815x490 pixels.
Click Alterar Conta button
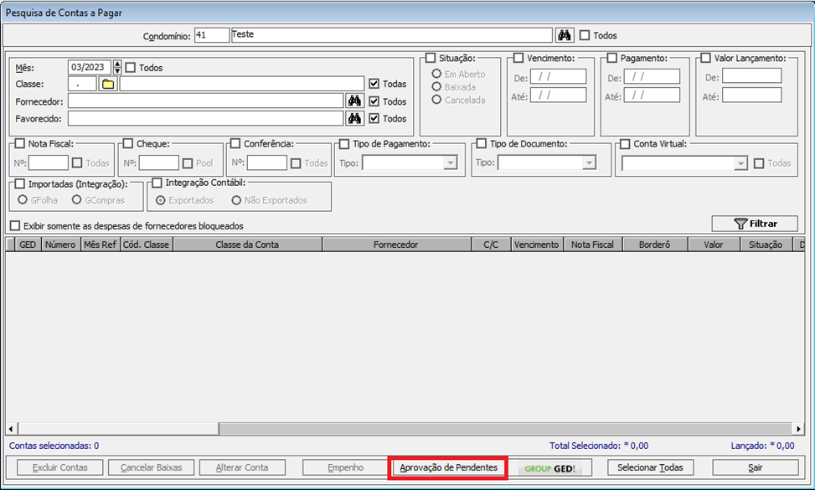[x=242, y=467]
